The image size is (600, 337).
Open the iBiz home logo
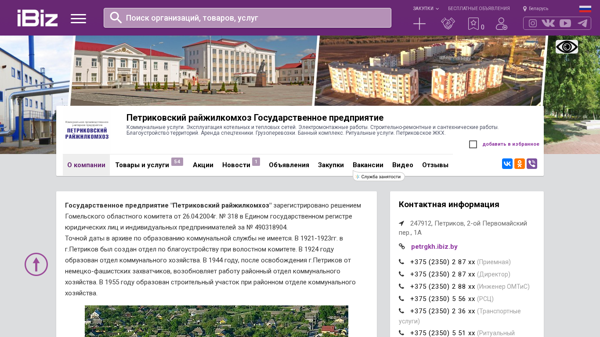point(38,18)
